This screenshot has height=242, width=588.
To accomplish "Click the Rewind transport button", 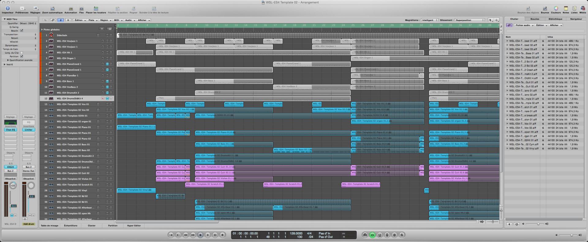I will pos(186,235).
